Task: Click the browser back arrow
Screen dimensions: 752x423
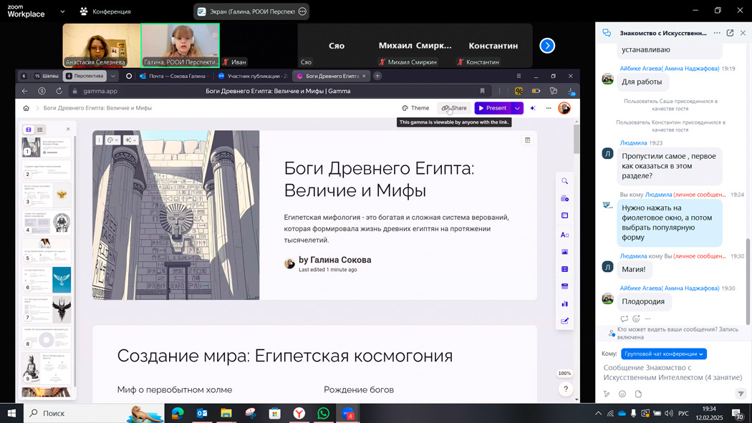Action: (x=24, y=91)
